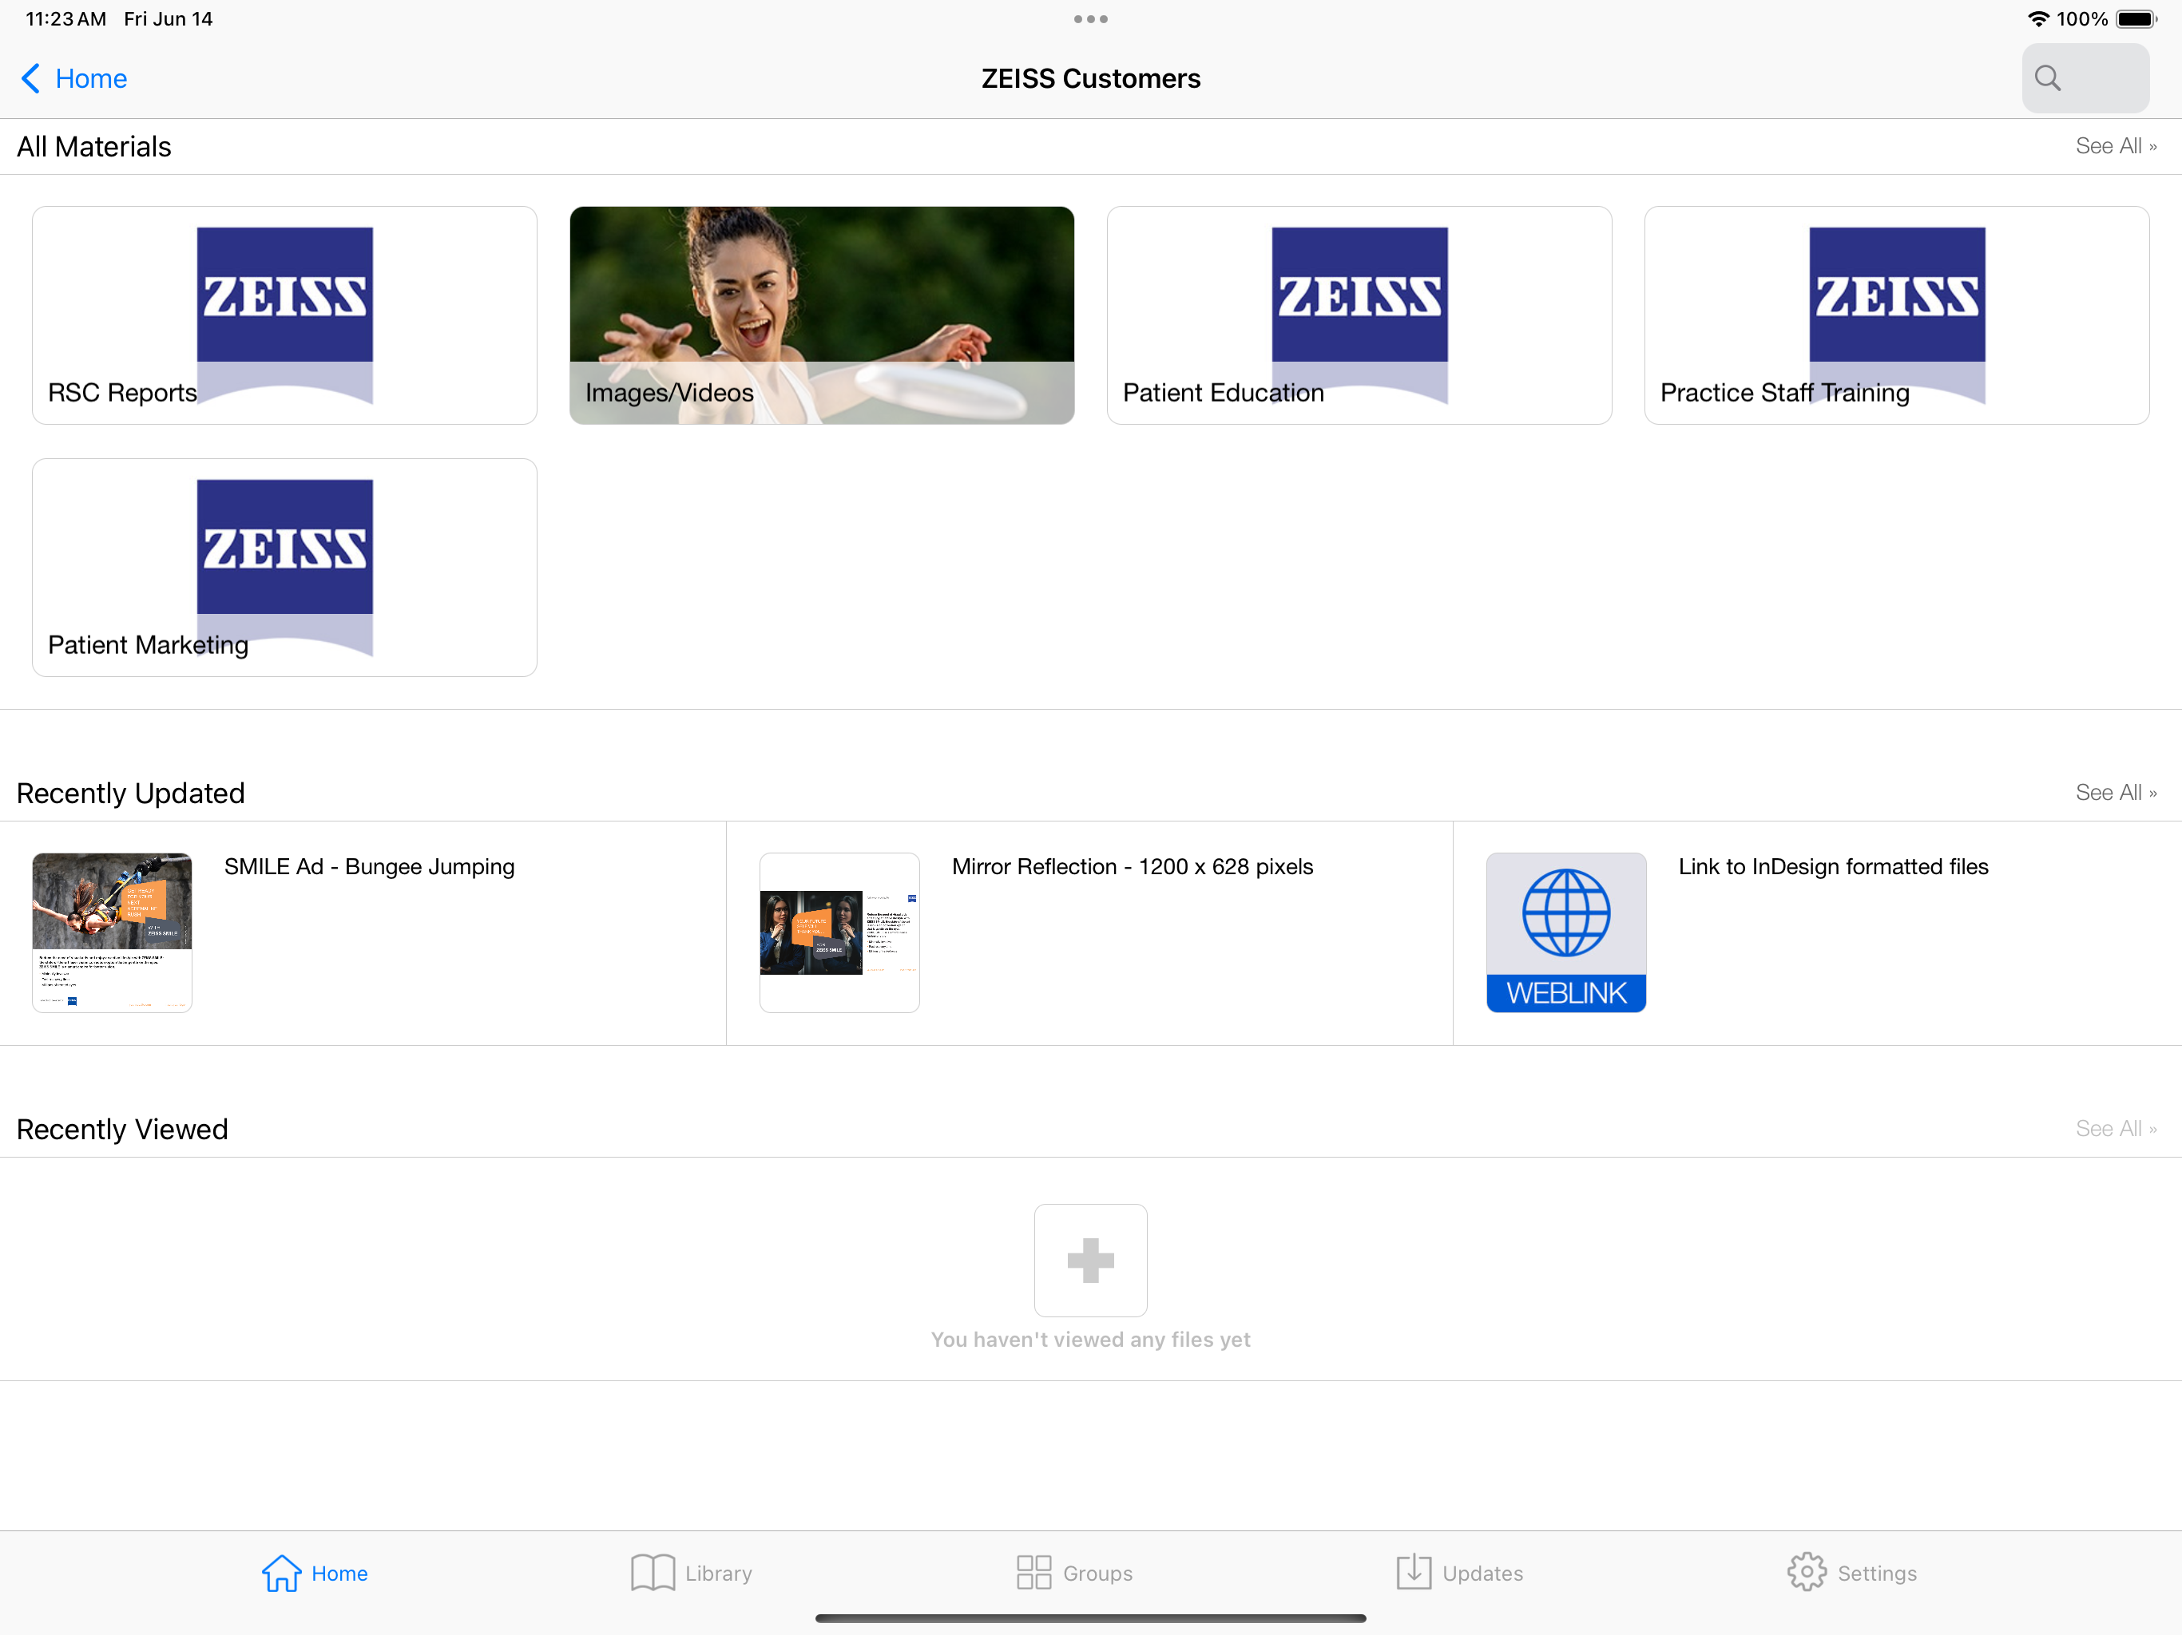Tap the Groups tab label

click(1098, 1574)
